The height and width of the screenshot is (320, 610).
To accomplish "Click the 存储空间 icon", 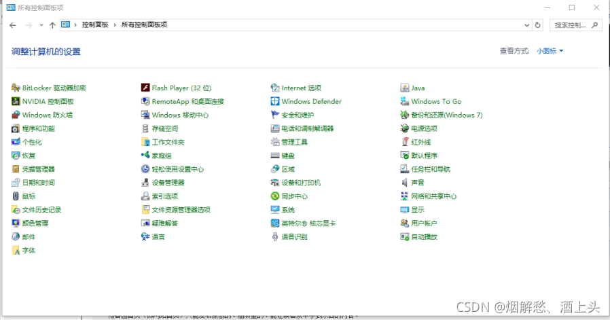I will point(145,128).
